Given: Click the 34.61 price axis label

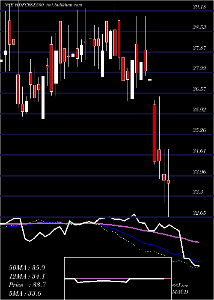Looking at the screenshot, I should pos(199,151).
